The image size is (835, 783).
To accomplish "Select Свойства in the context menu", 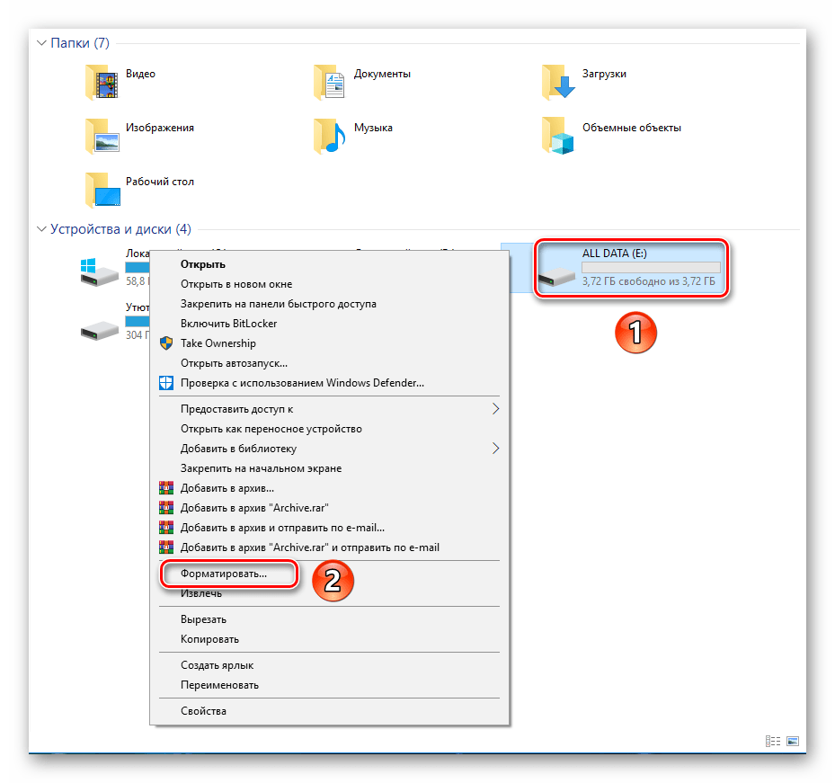I will click(x=203, y=710).
